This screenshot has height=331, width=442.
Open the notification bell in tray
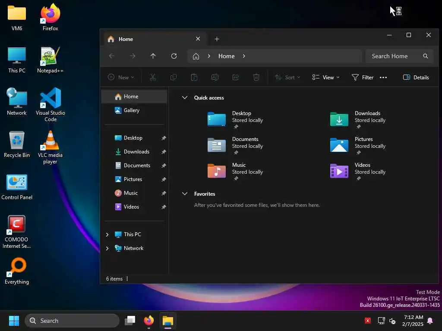point(430,321)
